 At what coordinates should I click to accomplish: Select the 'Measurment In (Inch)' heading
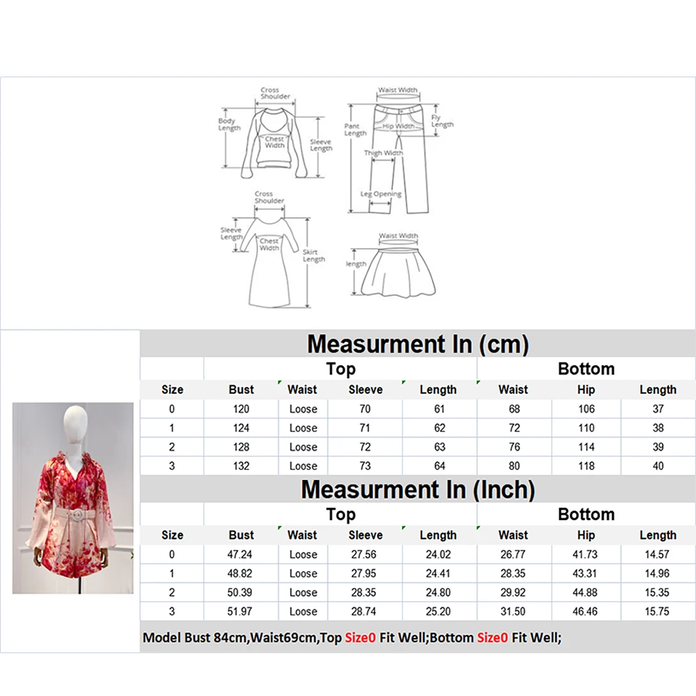418,490
